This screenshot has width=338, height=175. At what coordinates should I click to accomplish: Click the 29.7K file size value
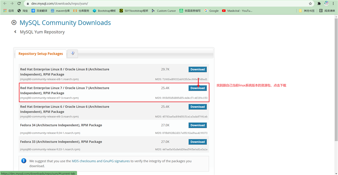click(x=165, y=70)
